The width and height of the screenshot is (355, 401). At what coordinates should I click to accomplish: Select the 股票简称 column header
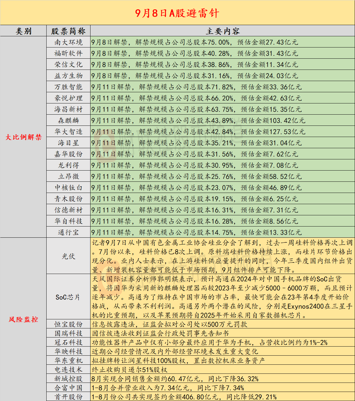click(68, 31)
